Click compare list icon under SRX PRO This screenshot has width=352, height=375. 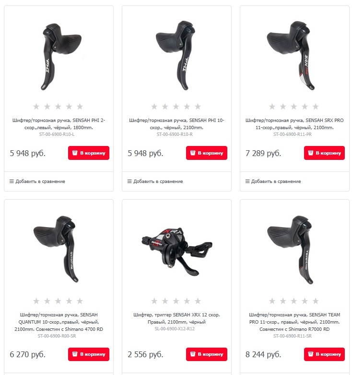click(x=247, y=181)
